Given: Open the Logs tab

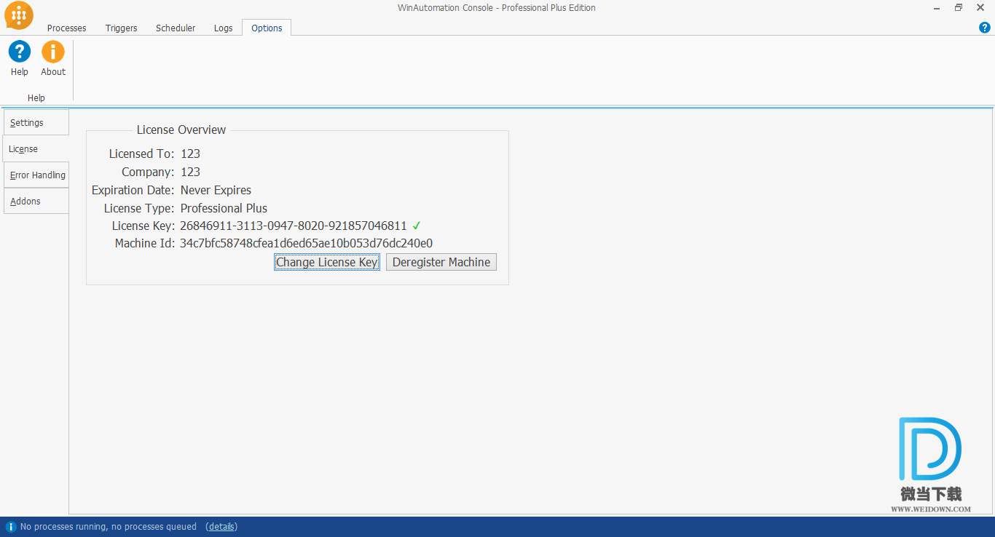Looking at the screenshot, I should (x=224, y=28).
